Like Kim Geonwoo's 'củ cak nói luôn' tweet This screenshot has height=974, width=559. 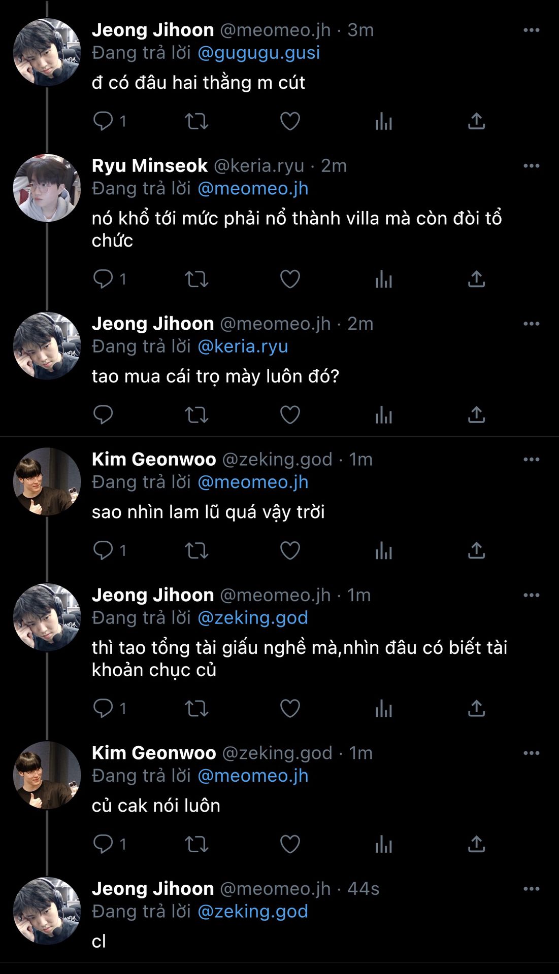[x=290, y=844]
